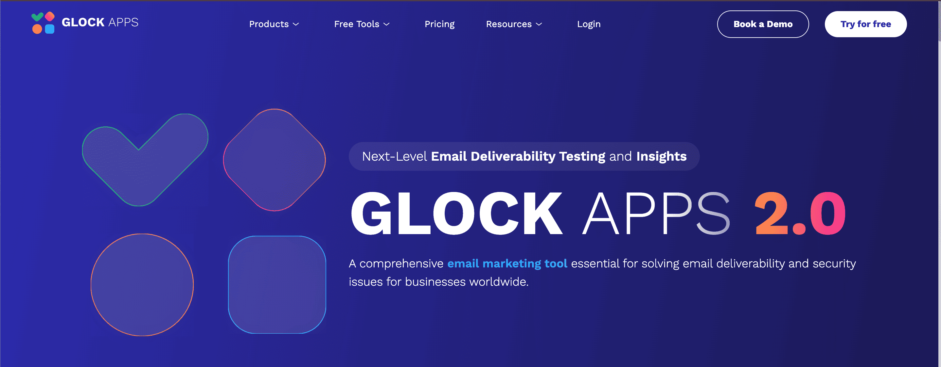Expand the Products dropdown chevron
941x367 pixels.
coord(296,24)
